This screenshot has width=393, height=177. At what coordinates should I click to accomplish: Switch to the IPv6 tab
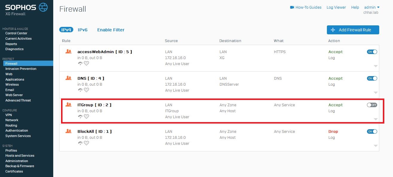(83, 30)
